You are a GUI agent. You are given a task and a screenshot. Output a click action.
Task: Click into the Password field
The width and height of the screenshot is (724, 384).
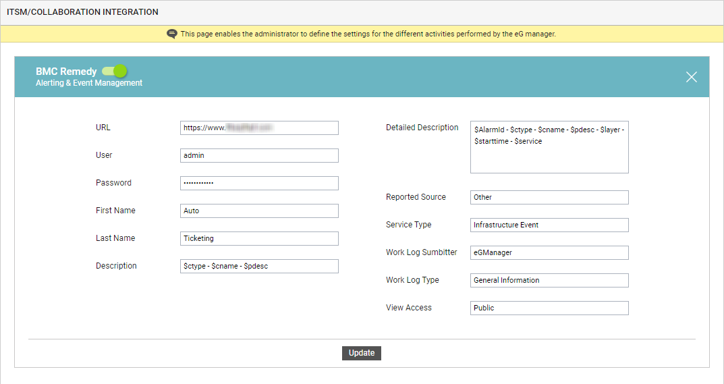point(259,183)
